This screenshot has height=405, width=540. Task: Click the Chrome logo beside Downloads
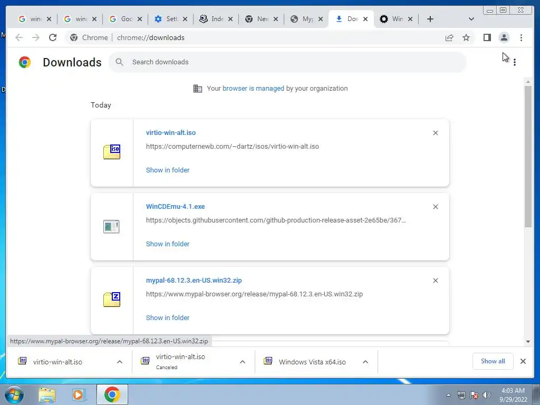click(x=25, y=62)
